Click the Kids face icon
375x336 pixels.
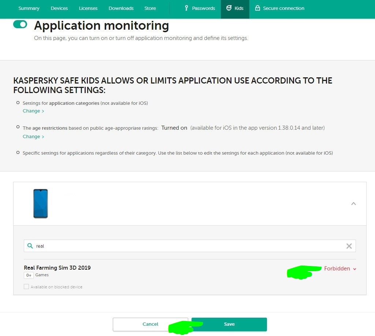coord(229,8)
